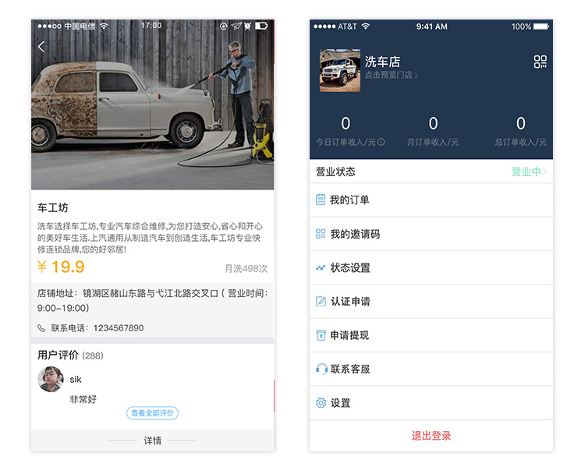The image size is (585, 474).
Task: Click the 申请提现 yen wallet icon
Action: (x=321, y=335)
